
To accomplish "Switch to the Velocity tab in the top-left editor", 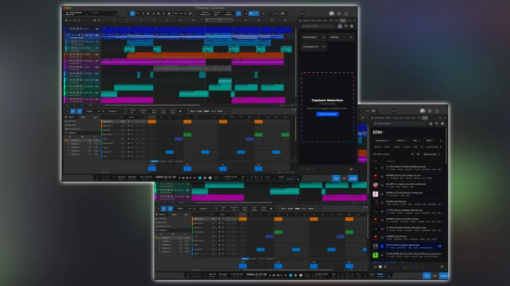I will 154,161.
